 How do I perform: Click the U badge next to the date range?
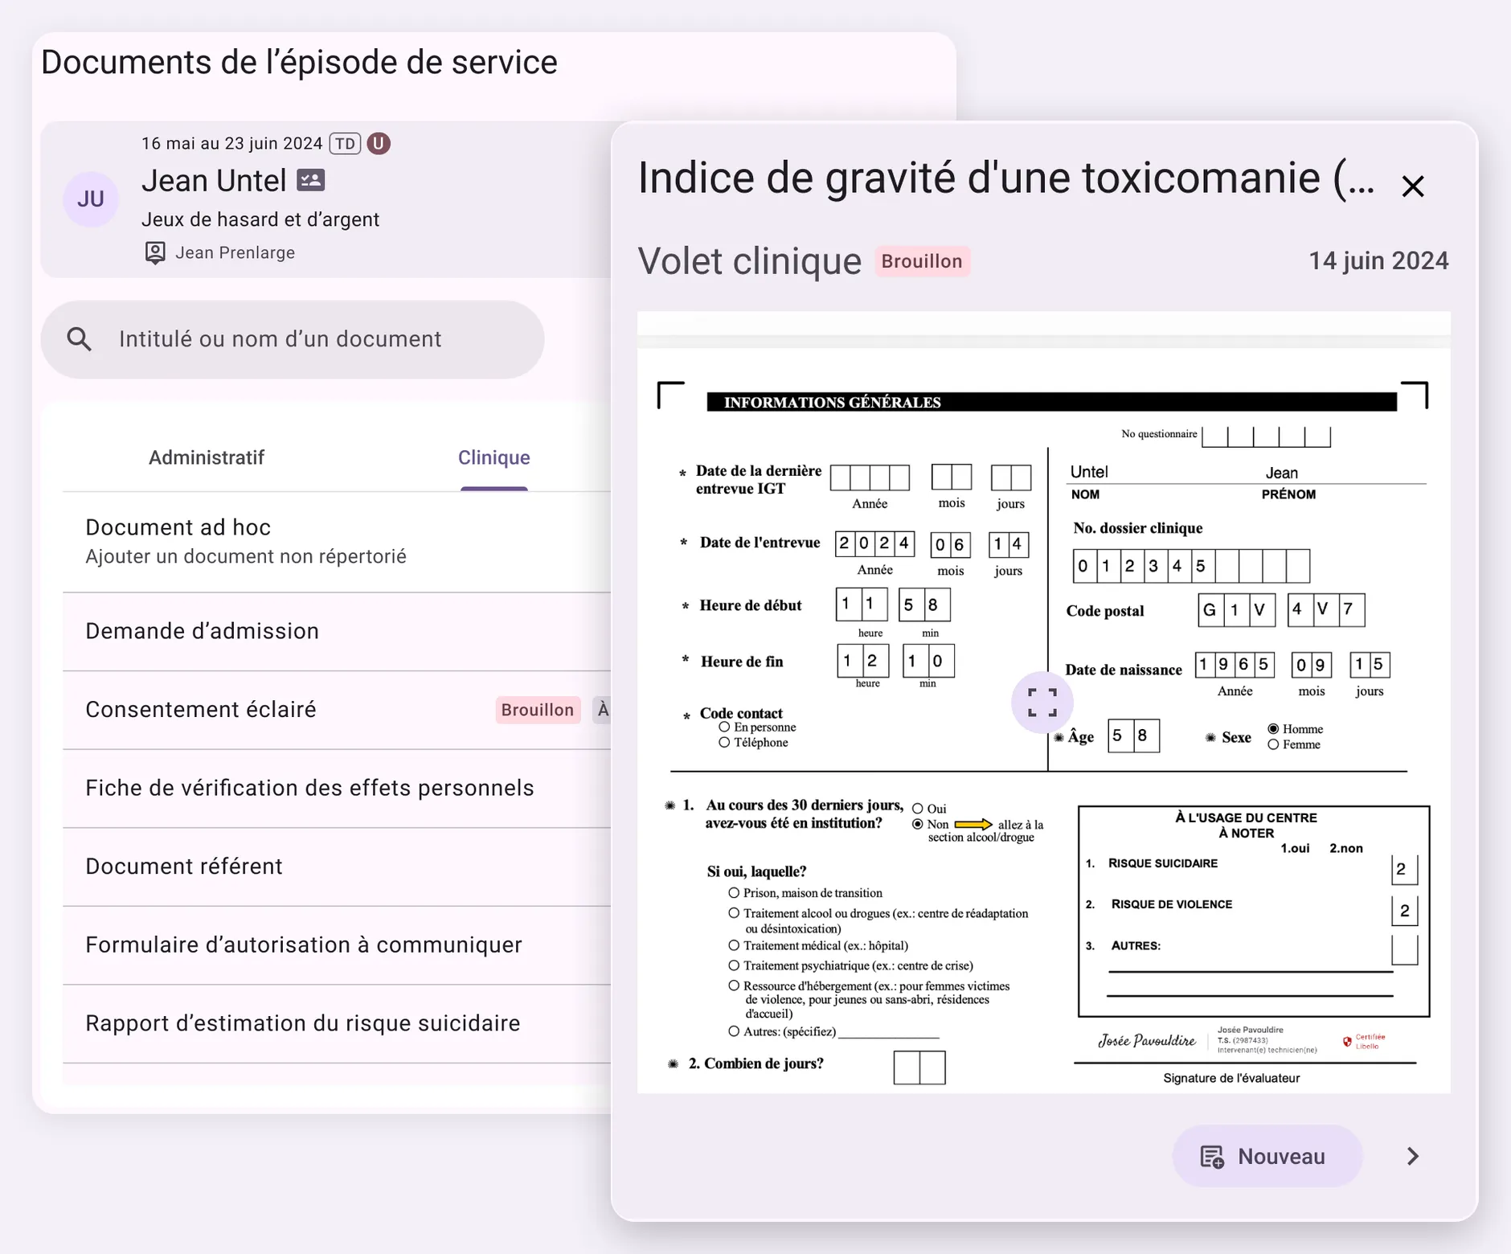pyautogui.click(x=379, y=144)
